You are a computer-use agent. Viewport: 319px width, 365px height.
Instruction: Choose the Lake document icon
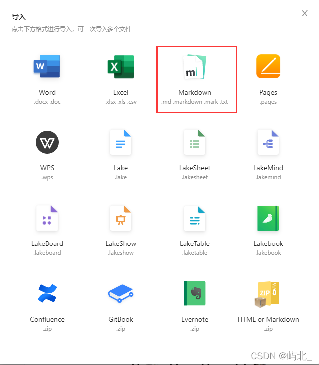click(121, 142)
